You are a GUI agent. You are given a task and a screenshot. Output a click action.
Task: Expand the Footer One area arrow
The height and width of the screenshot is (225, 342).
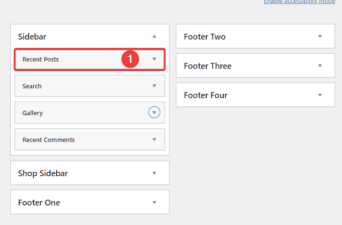click(x=154, y=203)
